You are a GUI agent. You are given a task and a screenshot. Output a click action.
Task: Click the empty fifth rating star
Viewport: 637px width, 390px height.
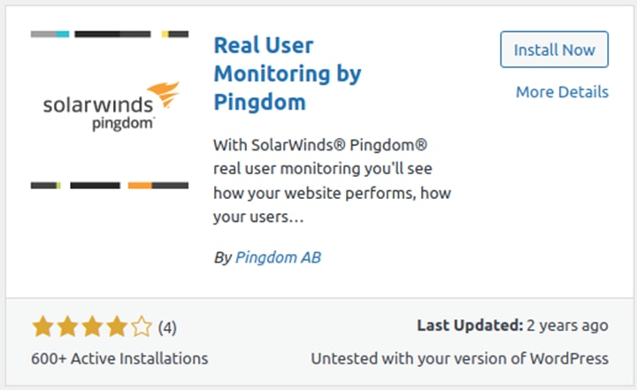coord(142,326)
